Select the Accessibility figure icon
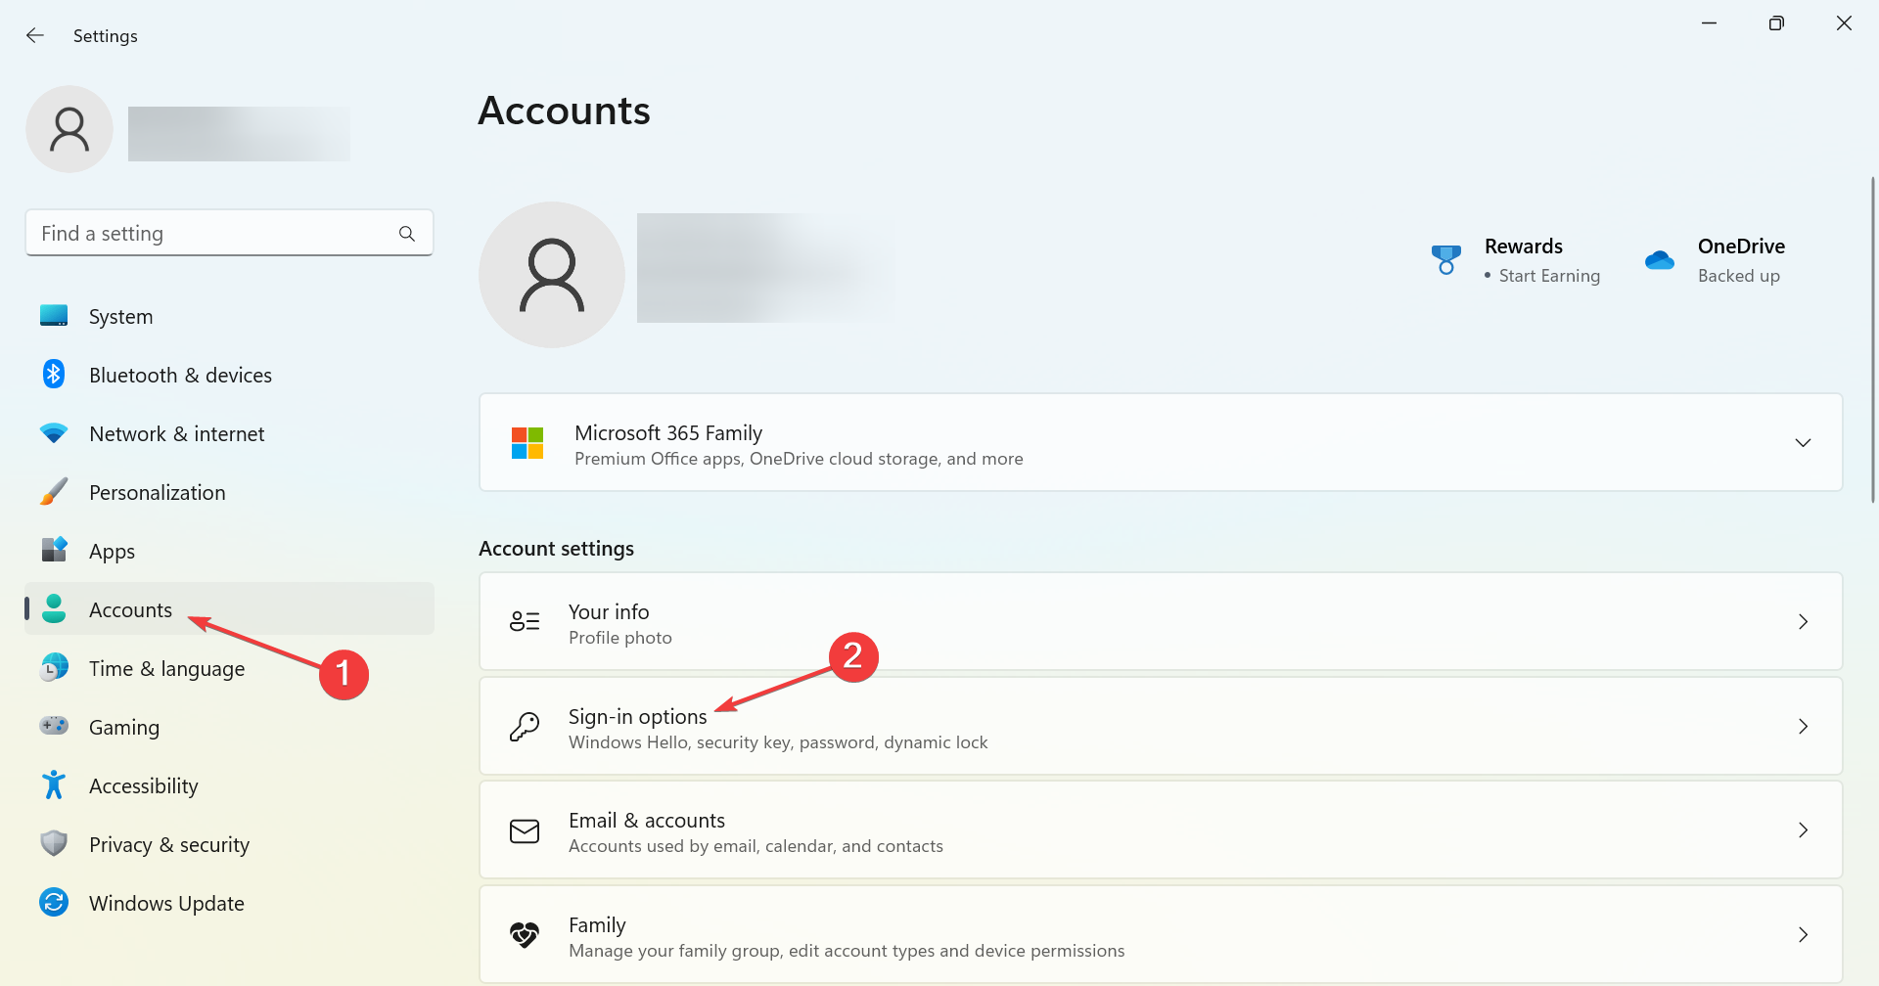This screenshot has height=986, width=1879. 54,784
